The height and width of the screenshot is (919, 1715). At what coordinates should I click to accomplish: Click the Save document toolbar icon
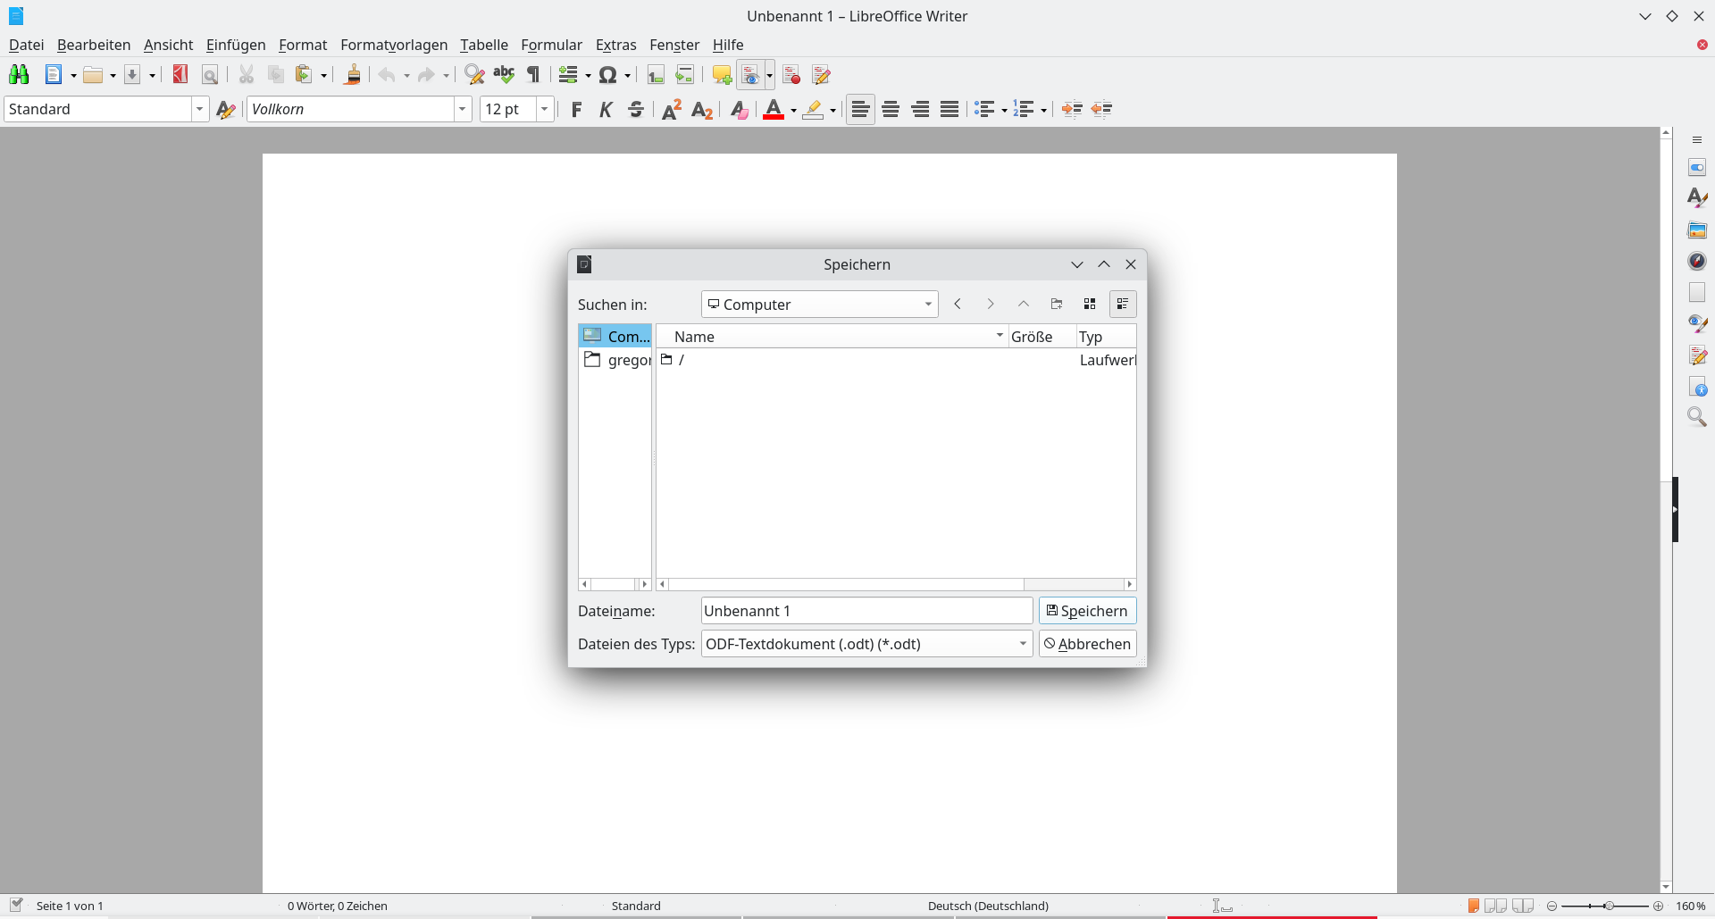[132, 75]
